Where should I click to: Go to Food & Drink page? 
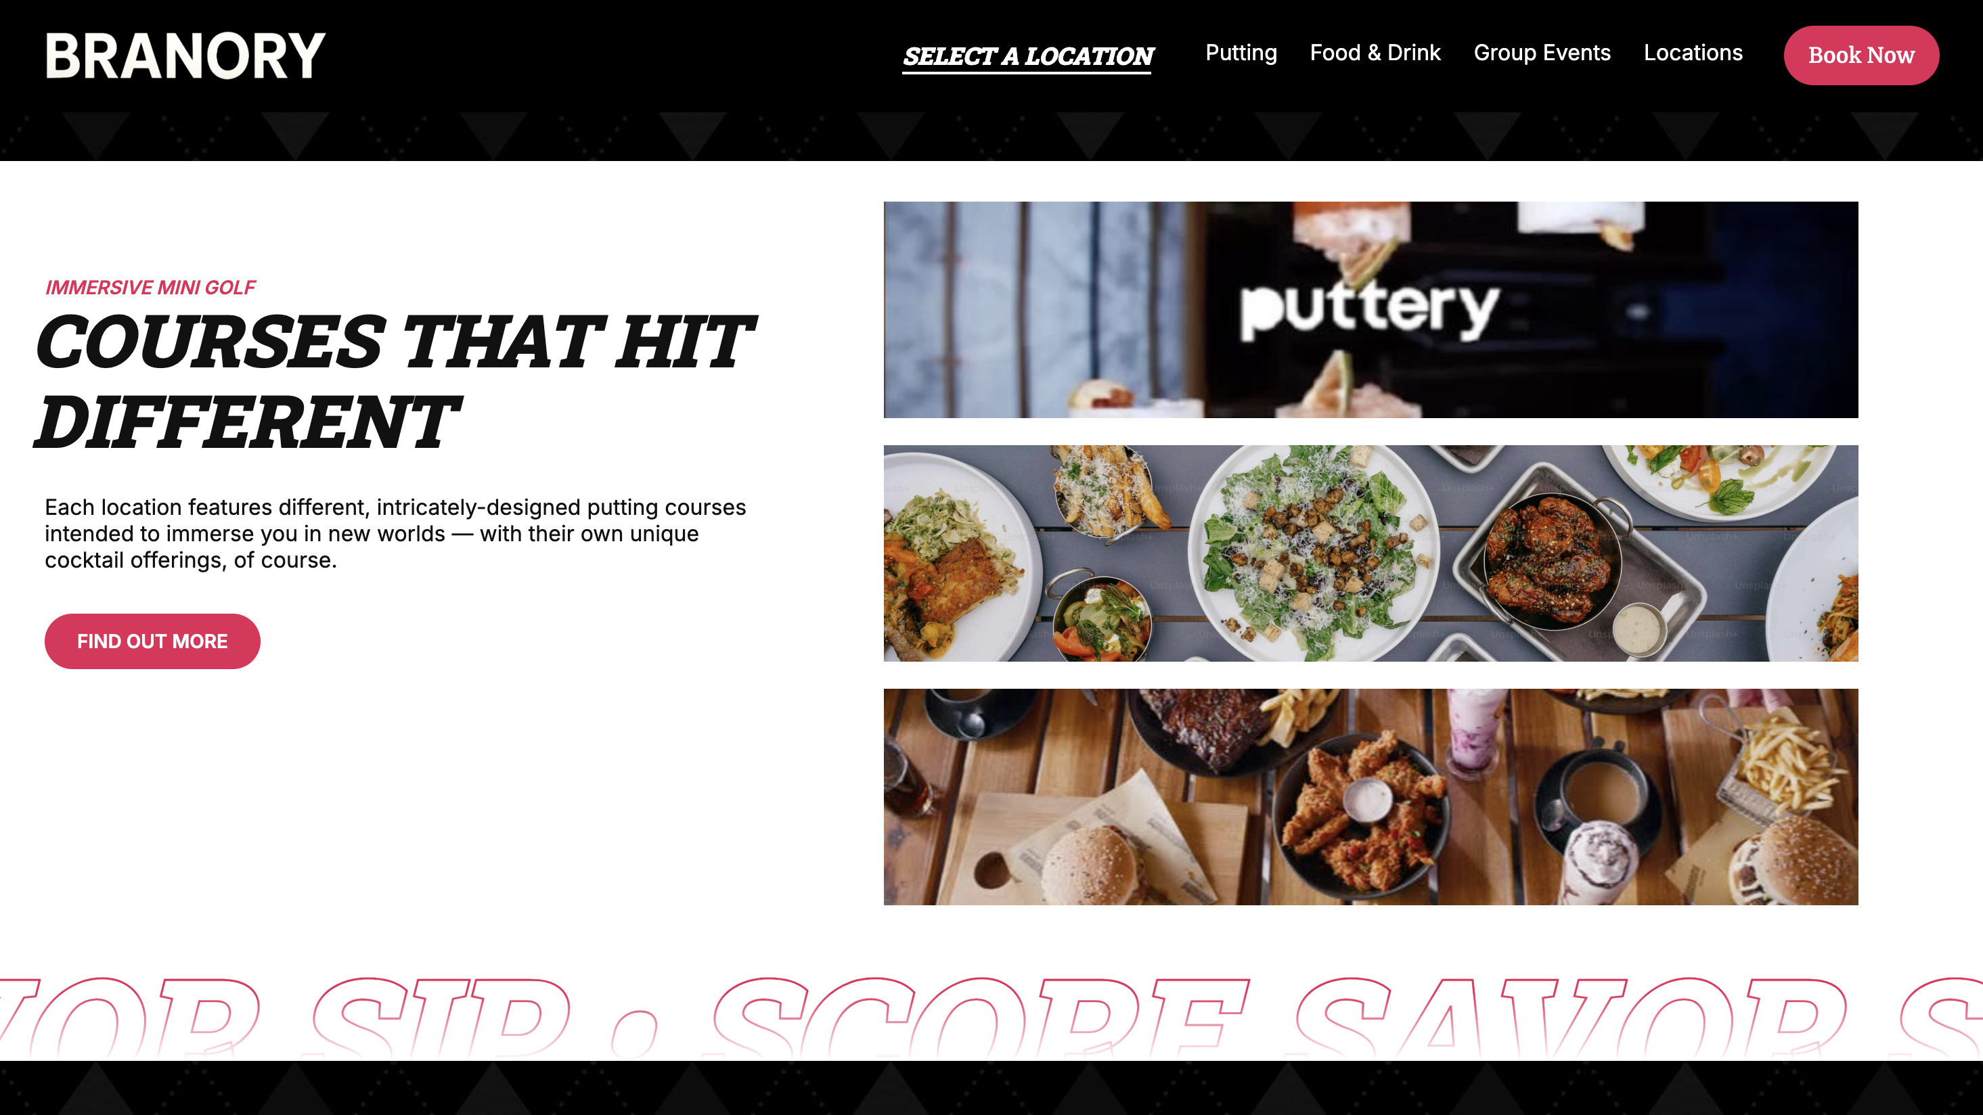click(1375, 53)
